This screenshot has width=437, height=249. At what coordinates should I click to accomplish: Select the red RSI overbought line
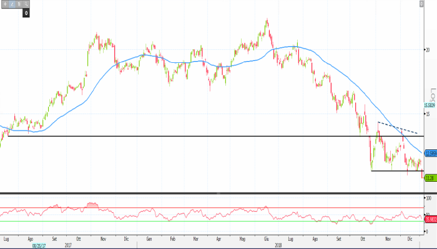click(x=187, y=208)
